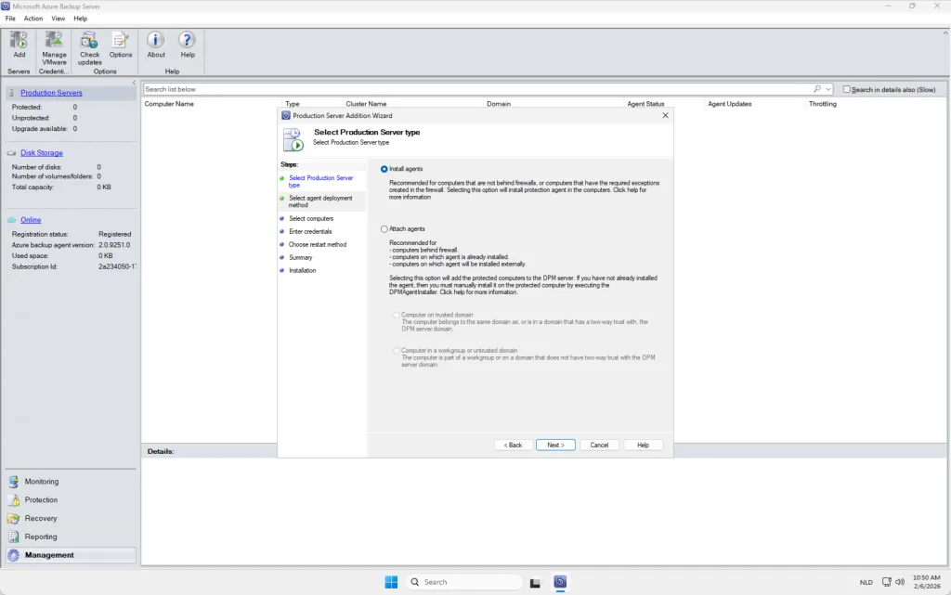Screen dimensions: 951x595
Task: Click the Add servers toolbar icon
Action: 20,42
